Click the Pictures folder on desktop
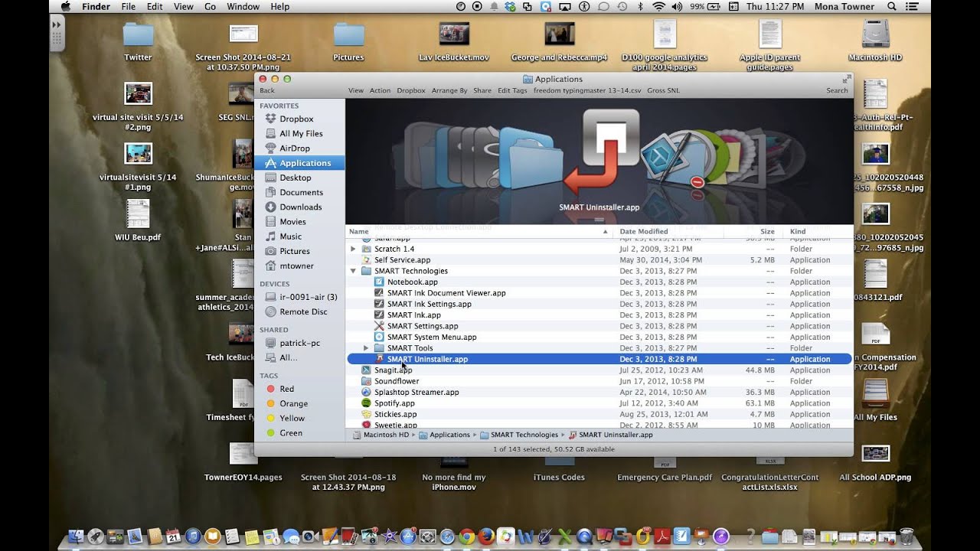This screenshot has height=551, width=980. (348, 42)
